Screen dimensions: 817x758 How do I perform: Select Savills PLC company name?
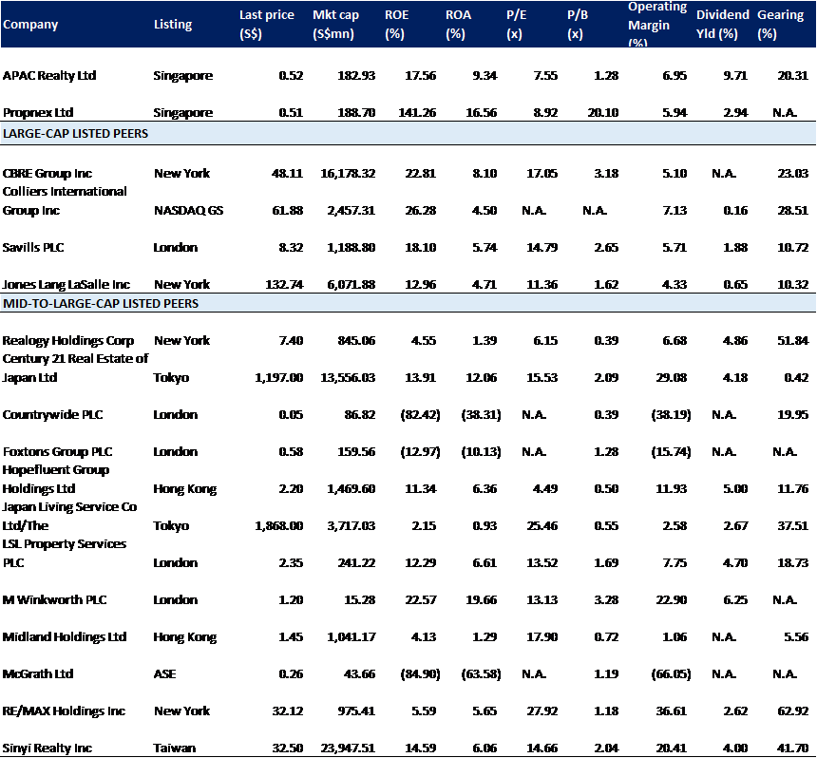pos(33,248)
